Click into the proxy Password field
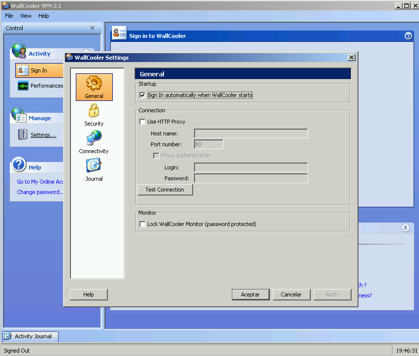The image size is (419, 356). [x=251, y=178]
